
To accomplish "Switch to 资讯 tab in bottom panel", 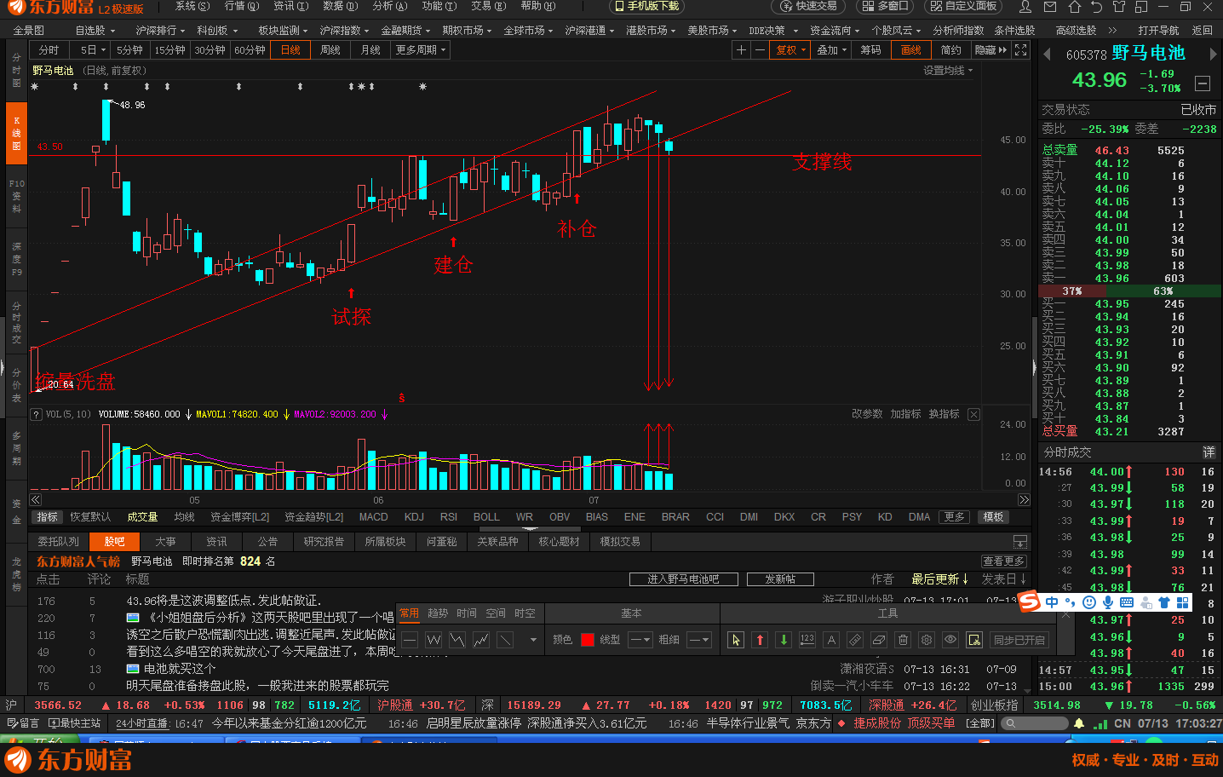I will [x=216, y=542].
